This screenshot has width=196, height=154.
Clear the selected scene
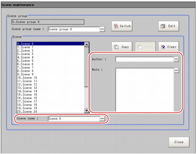(x=168, y=47)
